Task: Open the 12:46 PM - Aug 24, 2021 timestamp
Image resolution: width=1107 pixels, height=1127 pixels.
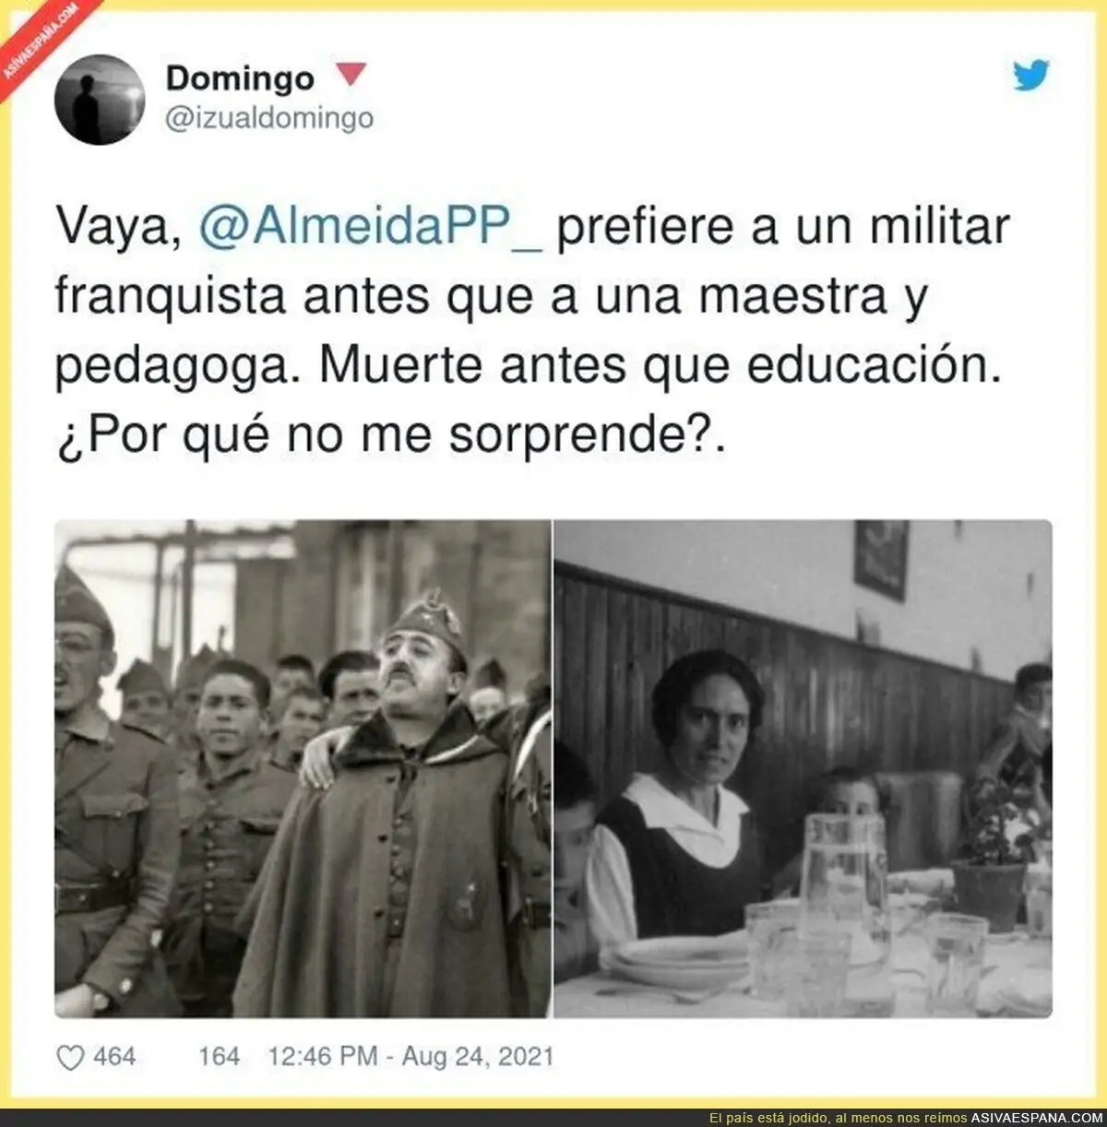Action: [411, 1057]
